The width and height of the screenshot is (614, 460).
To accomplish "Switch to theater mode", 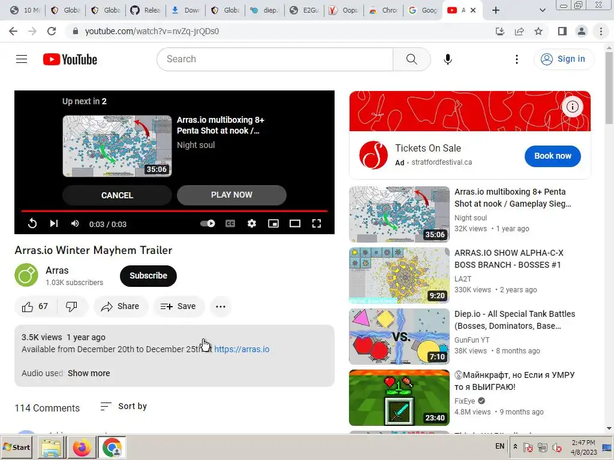I will click(x=295, y=223).
